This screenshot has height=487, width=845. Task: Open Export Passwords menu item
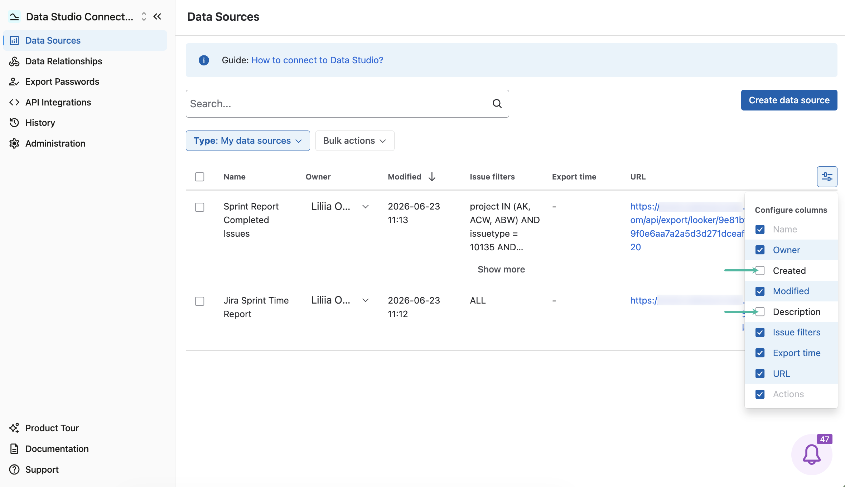pyautogui.click(x=85, y=82)
